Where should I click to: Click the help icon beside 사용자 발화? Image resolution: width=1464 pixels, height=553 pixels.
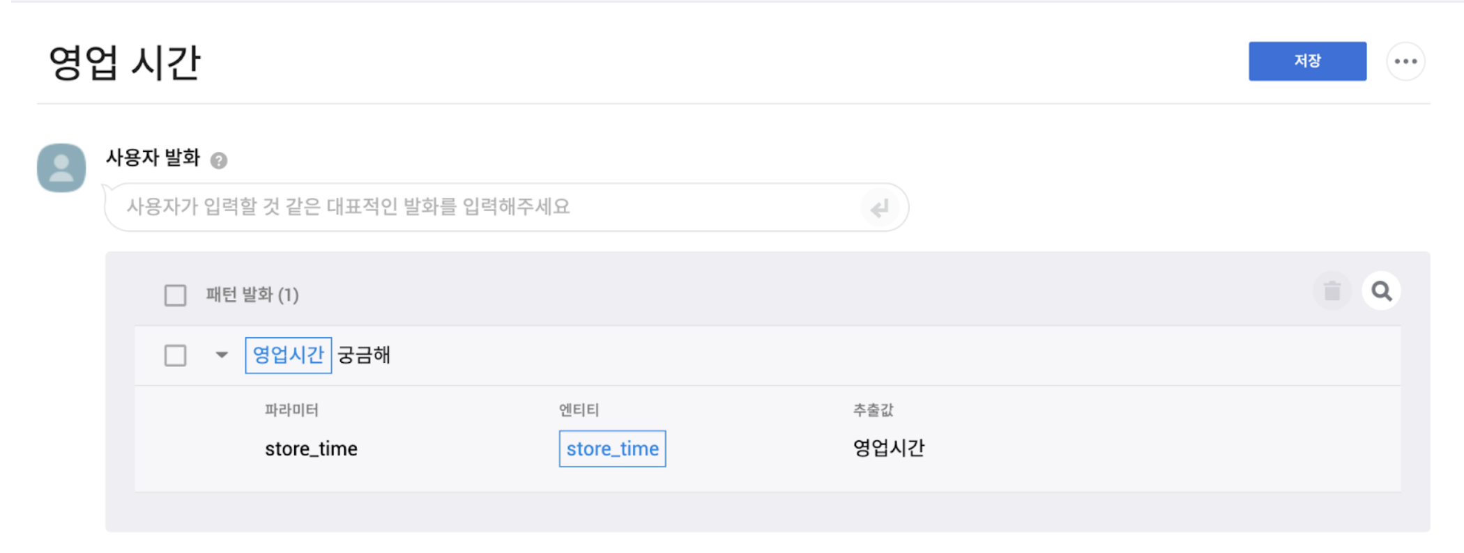click(219, 161)
